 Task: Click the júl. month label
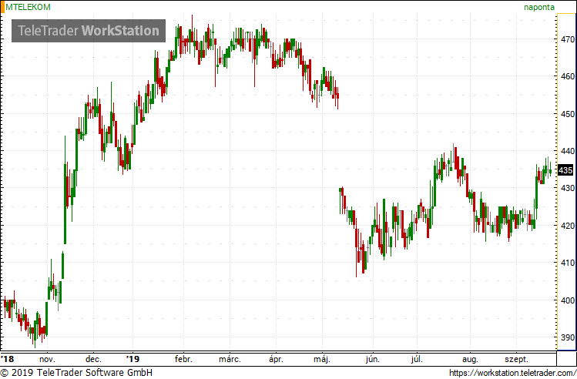click(x=417, y=359)
